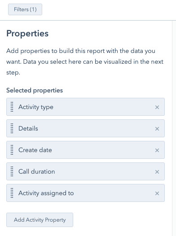The width and height of the screenshot is (176, 236).
Task: Select the Call duration property row
Action: click(85, 171)
